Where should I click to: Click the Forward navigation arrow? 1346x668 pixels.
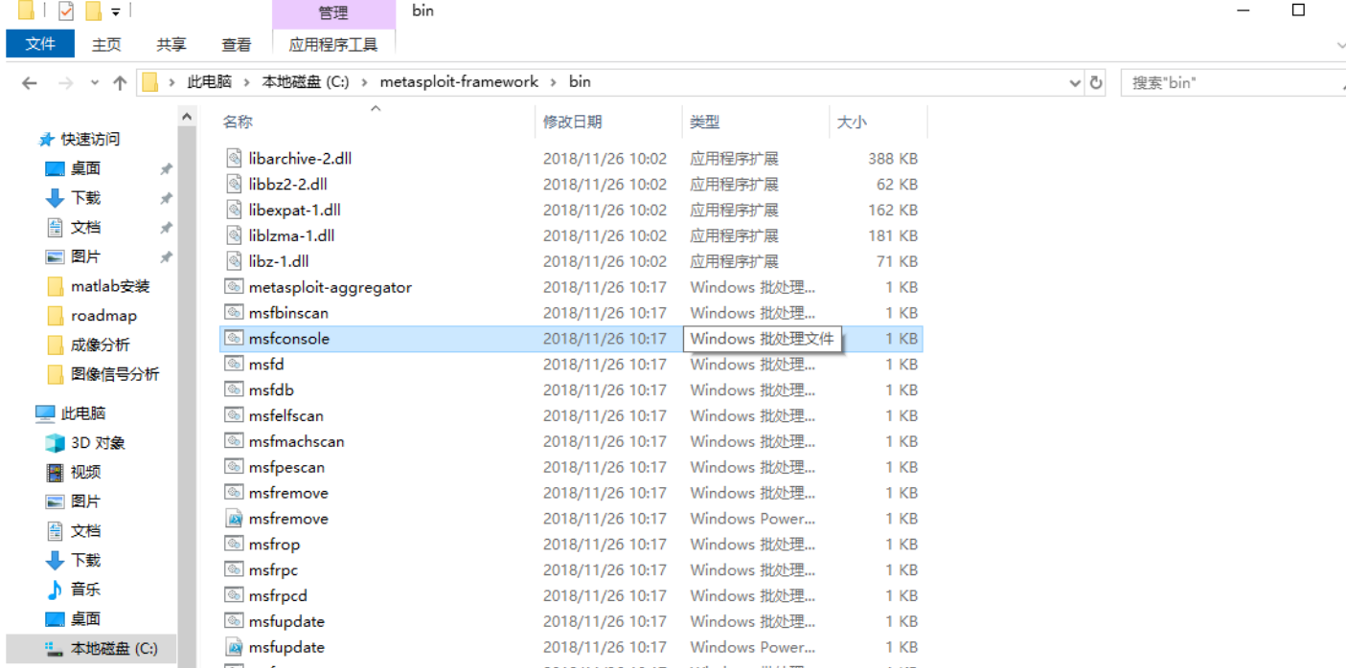pos(65,83)
